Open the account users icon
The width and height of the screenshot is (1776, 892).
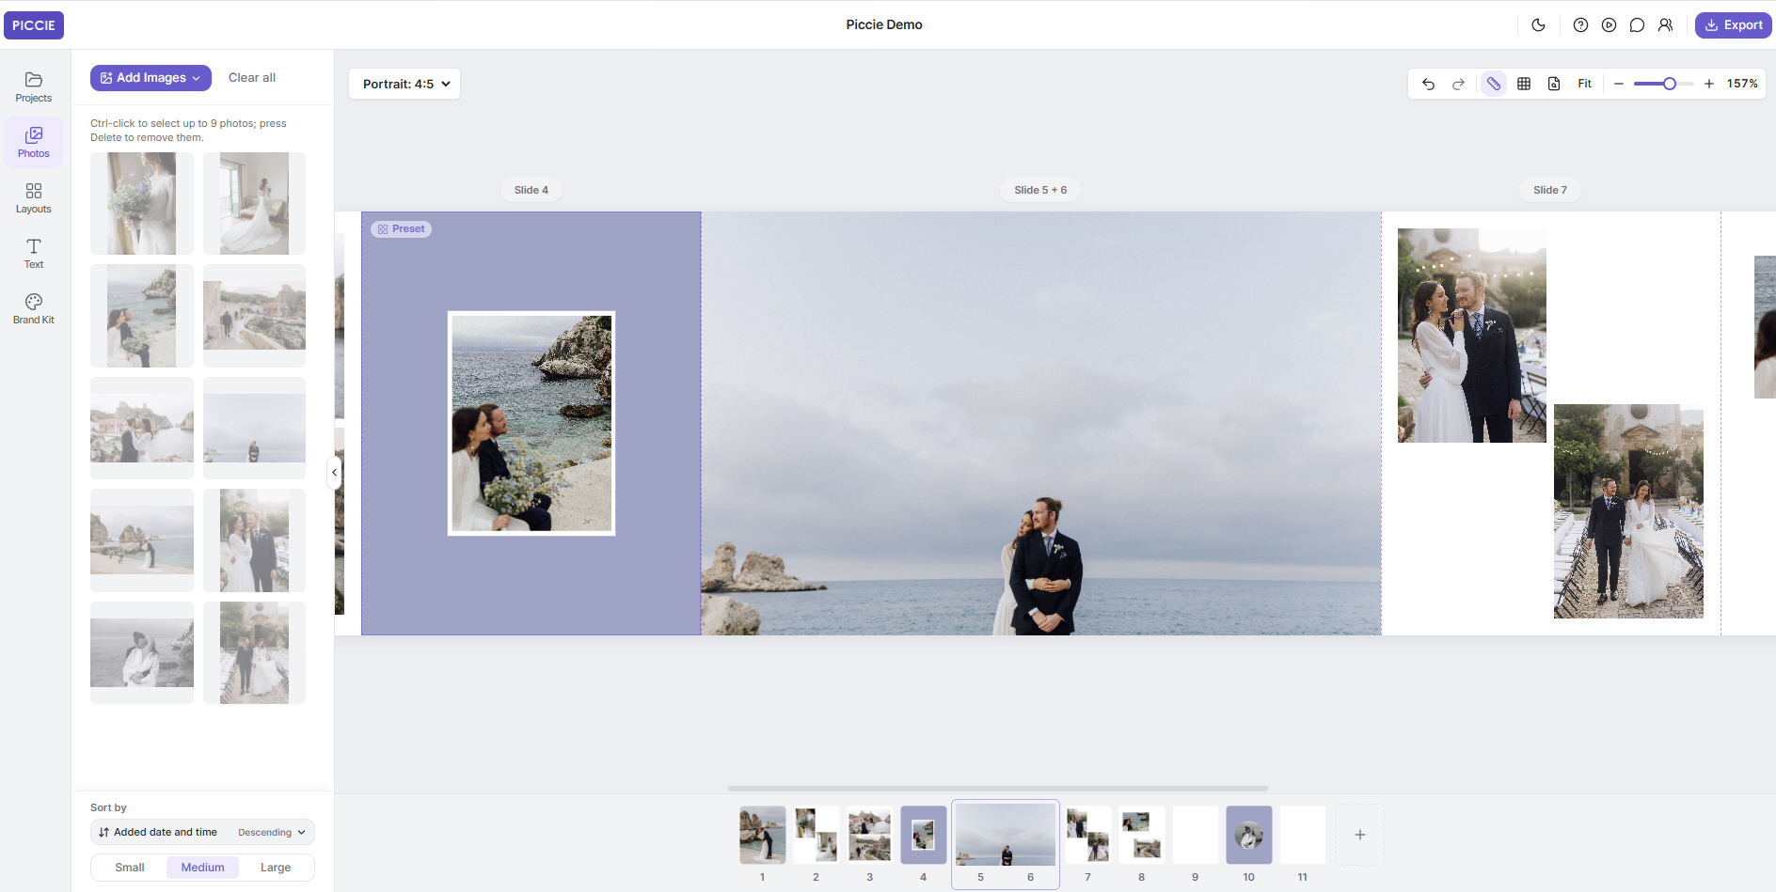click(1665, 25)
